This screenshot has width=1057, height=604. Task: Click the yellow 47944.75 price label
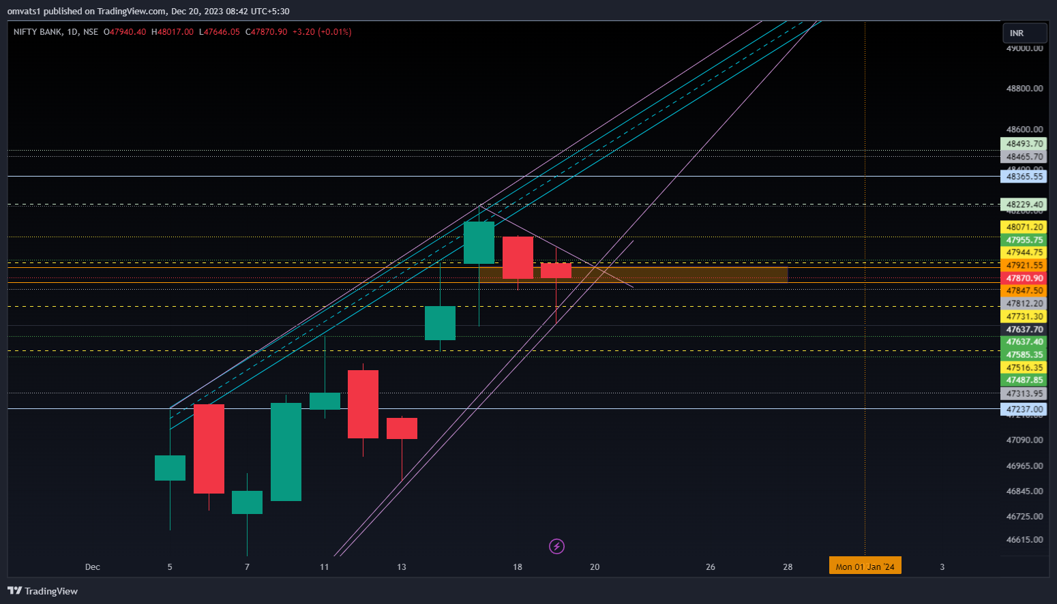pyautogui.click(x=1024, y=252)
